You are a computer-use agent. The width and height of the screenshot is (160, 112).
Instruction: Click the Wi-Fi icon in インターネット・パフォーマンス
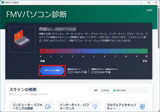pyautogui.click(x=95, y=106)
